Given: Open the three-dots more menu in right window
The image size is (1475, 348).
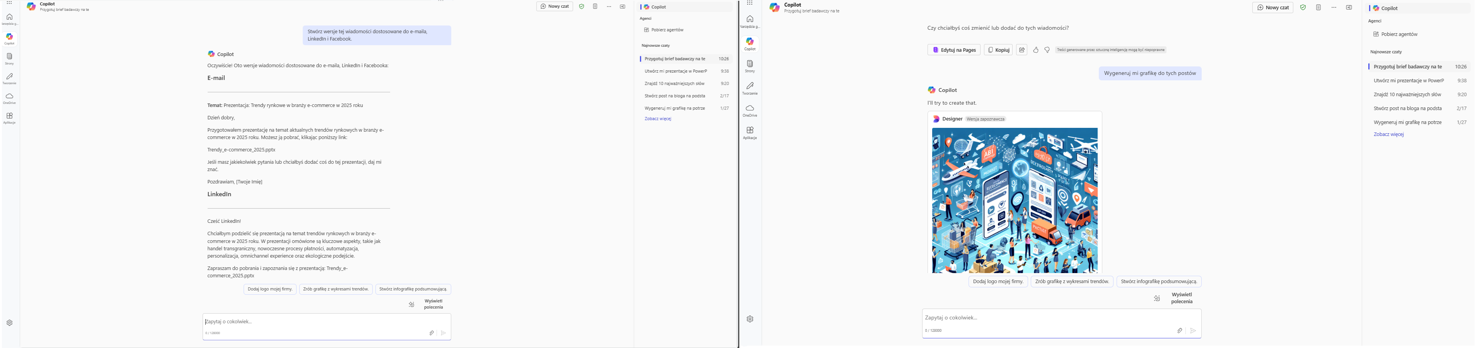Looking at the screenshot, I should tap(1333, 7).
